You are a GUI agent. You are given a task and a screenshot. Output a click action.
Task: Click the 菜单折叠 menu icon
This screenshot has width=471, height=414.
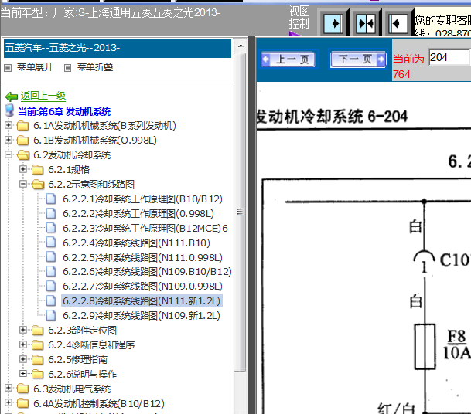pos(67,68)
